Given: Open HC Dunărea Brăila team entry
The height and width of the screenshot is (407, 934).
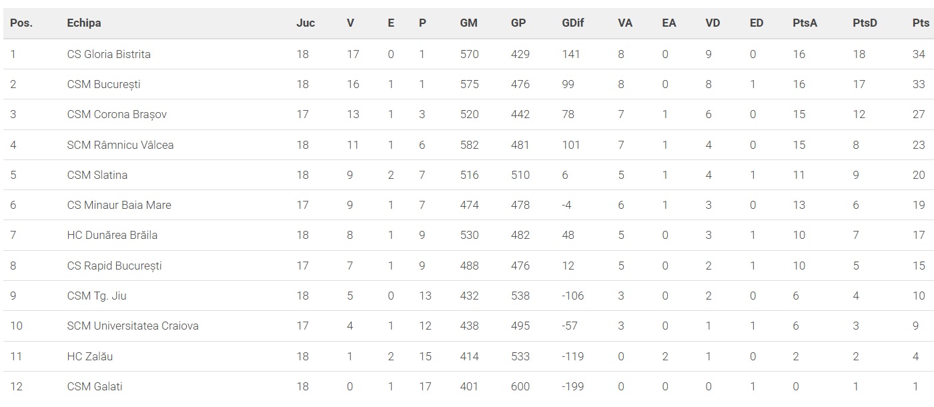Looking at the screenshot, I should click(x=112, y=235).
